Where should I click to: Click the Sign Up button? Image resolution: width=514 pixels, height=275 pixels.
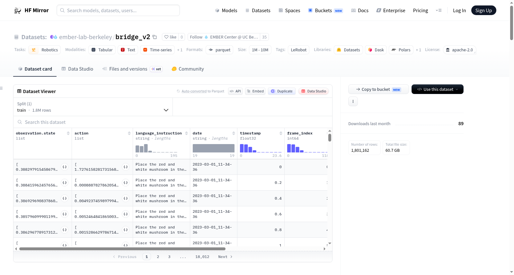coord(484,10)
